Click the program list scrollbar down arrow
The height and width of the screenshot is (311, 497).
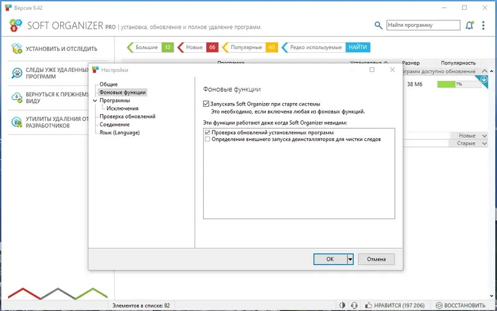coord(491,296)
